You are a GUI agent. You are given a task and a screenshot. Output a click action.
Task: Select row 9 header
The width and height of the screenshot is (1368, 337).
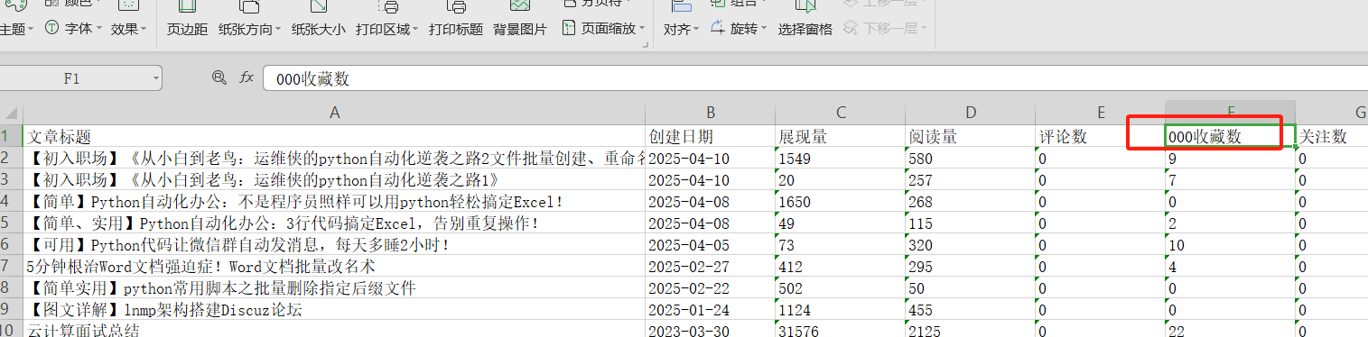11,309
